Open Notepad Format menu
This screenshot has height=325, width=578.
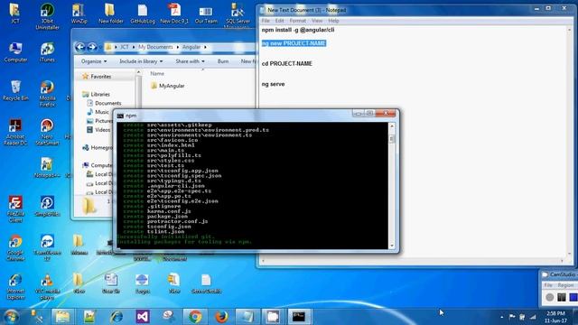click(297, 21)
